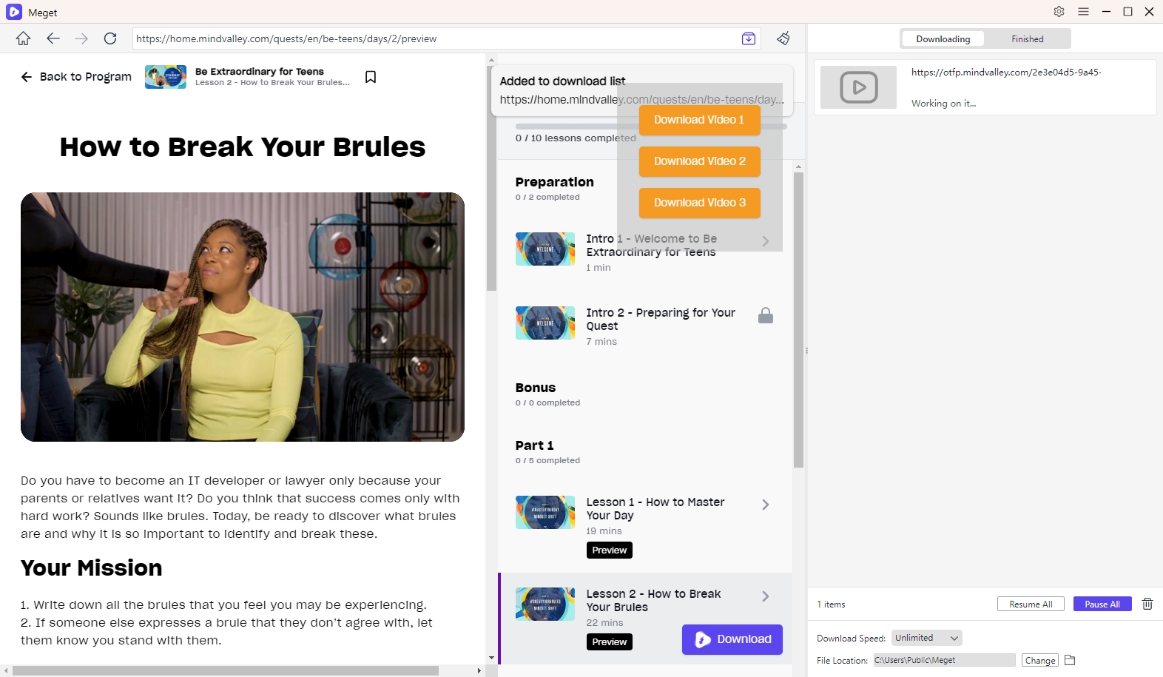1163x677 pixels.
Task: Navigate forward with the forward arrow
Action: [81, 38]
